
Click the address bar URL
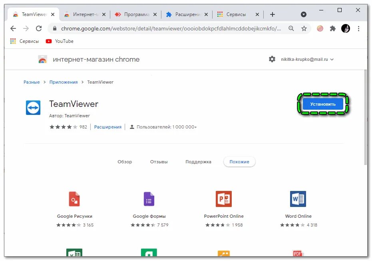(x=171, y=28)
